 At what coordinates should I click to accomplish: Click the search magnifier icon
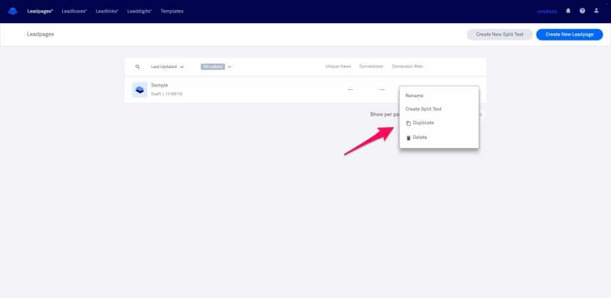138,67
